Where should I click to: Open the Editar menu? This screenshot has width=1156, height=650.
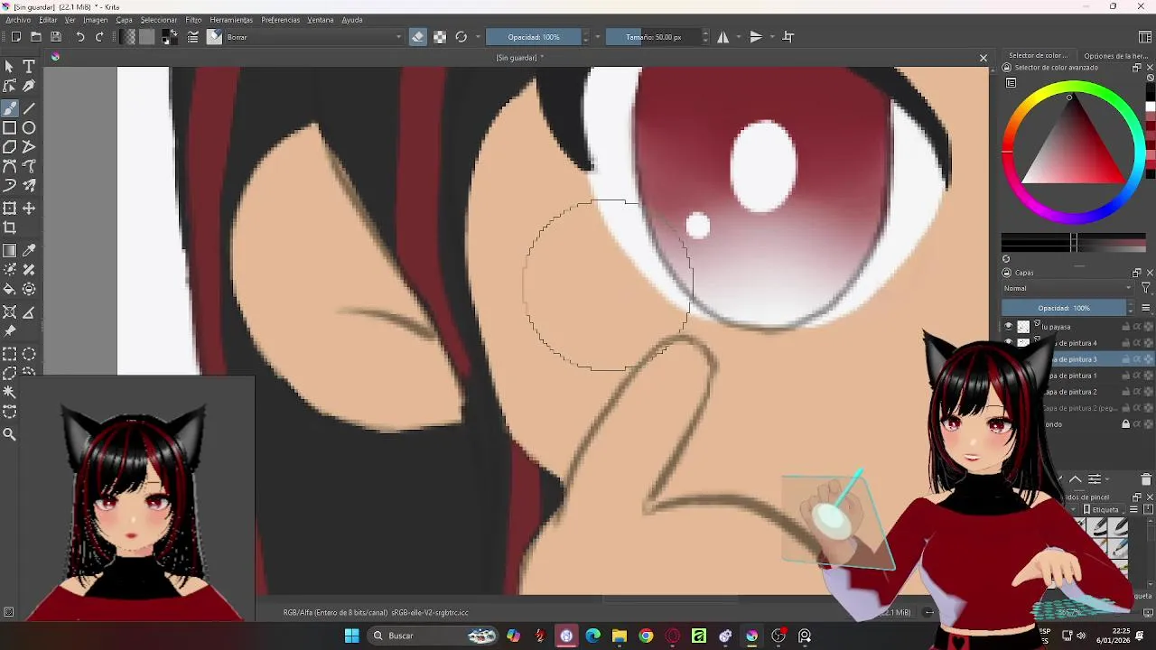48,20
